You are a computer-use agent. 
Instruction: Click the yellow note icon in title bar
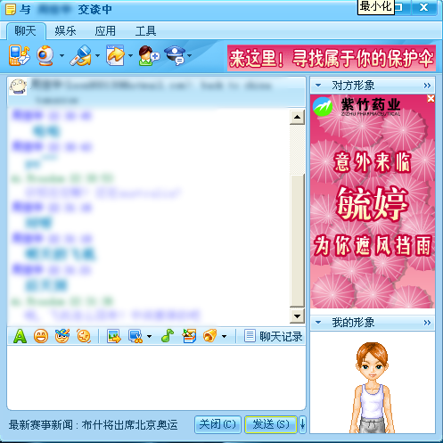click(x=11, y=10)
